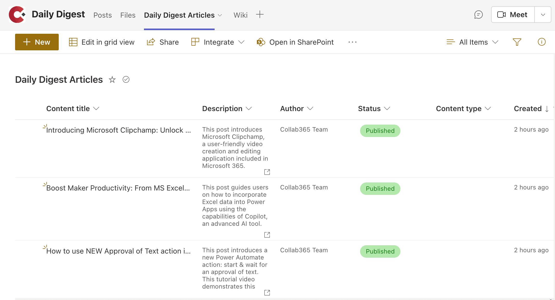Switch to the Posts tab
The height and width of the screenshot is (300, 555).
102,15
